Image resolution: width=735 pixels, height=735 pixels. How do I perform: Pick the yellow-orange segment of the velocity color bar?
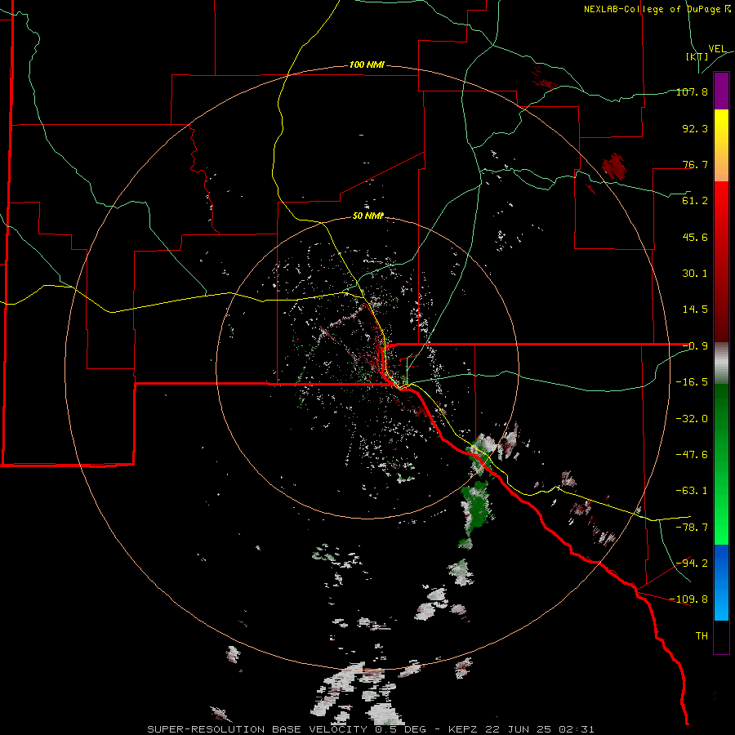(x=721, y=145)
